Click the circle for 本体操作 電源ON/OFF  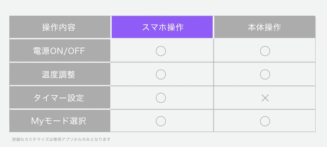[265, 51]
